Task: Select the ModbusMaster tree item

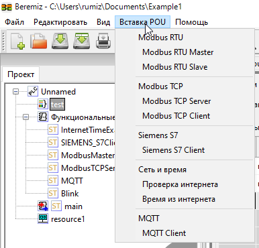Action: 88,156
